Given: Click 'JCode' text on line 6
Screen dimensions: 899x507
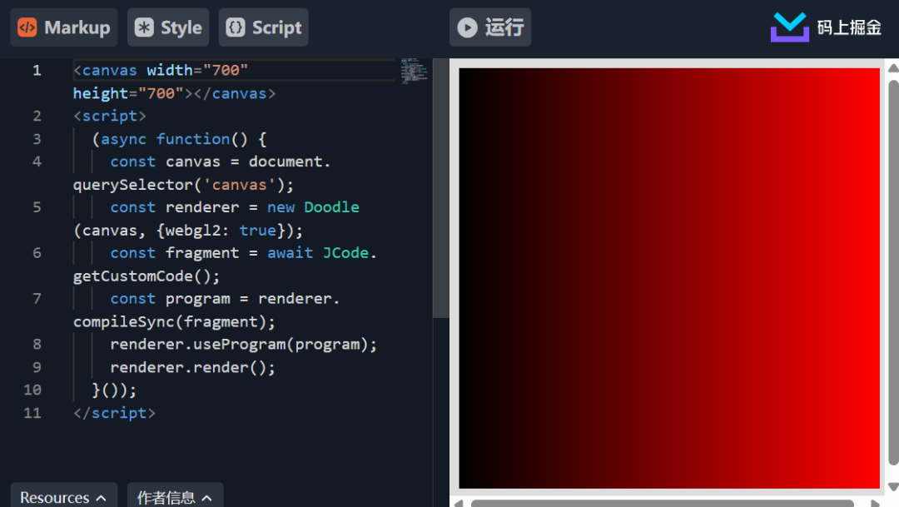Looking at the screenshot, I should click(345, 253).
